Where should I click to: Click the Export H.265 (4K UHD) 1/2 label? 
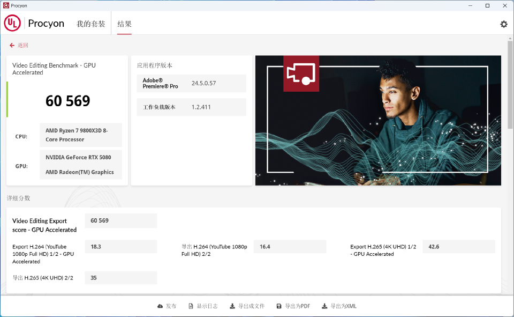pos(383,250)
